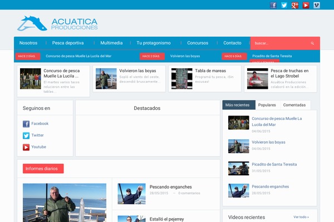Viewport: 334px width, 222px height.
Task: Open card title Volvieron las boyas
Action: point(137,70)
